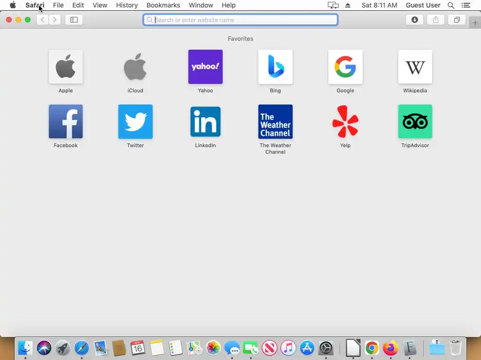Open Spotlight search magnifier
This screenshot has height=360, width=481.
(x=451, y=5)
